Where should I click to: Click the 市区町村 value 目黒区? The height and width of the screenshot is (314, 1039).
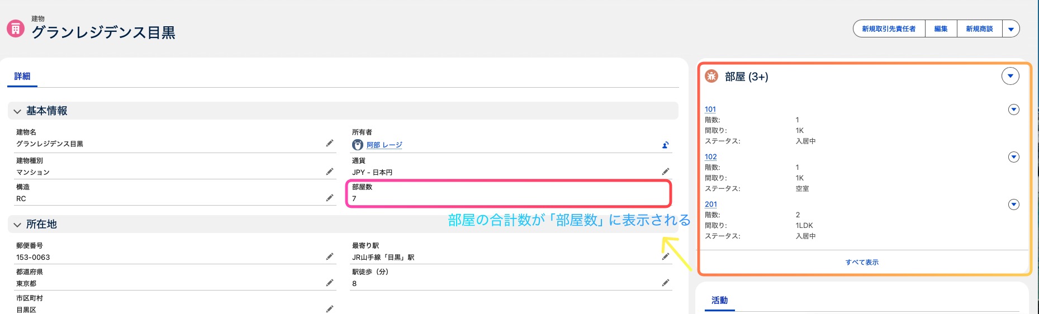[x=26, y=310]
